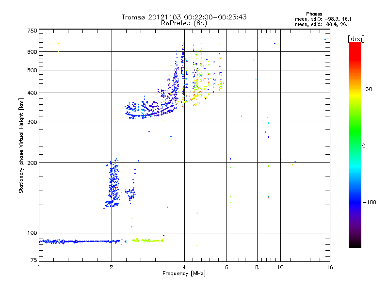This screenshot has height=291, width=388.
Task: Click the colorbar '100' label
Action: coord(367,89)
